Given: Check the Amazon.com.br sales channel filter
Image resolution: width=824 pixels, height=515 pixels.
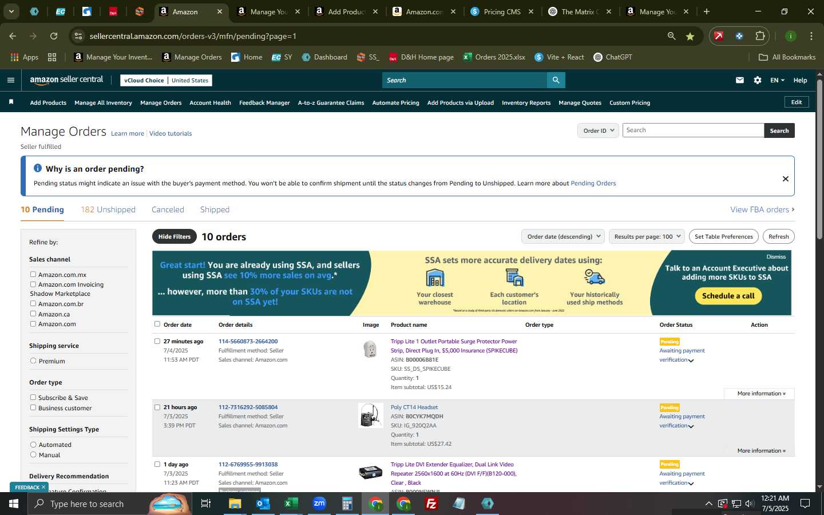Looking at the screenshot, I should (33, 304).
